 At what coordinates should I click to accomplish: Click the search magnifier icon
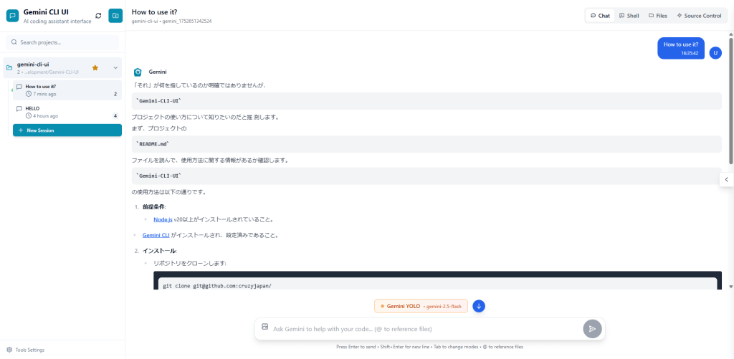(14, 42)
